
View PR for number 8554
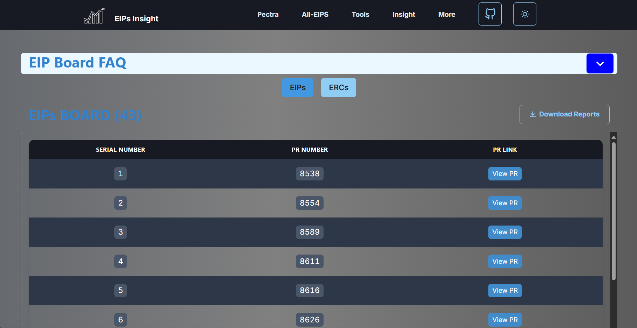tap(504, 203)
